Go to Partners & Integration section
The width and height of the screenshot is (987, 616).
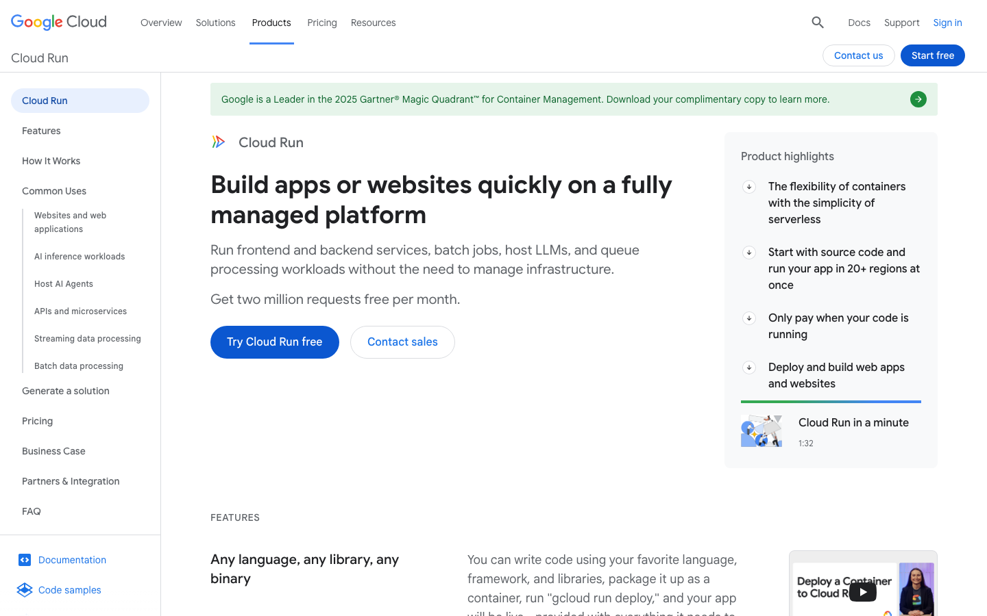click(71, 481)
